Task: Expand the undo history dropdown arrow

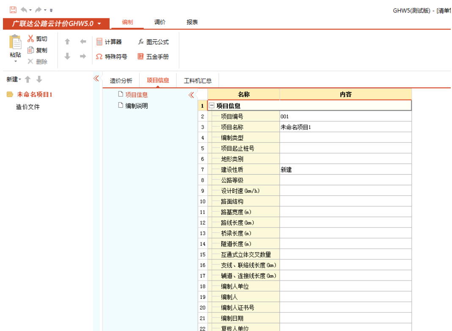Action: 30,10
